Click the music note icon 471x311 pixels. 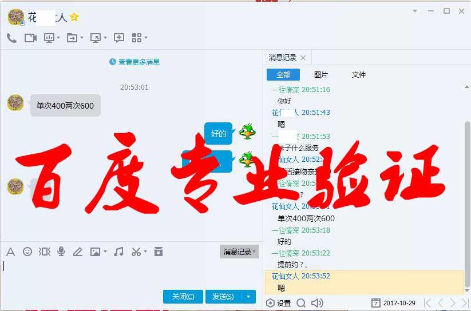pos(118,252)
